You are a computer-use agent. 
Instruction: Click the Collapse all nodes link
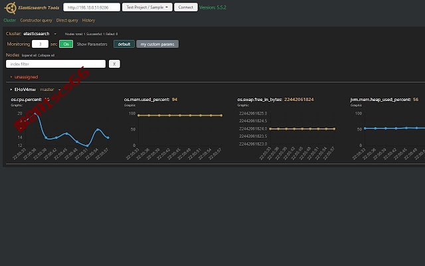pos(46,55)
